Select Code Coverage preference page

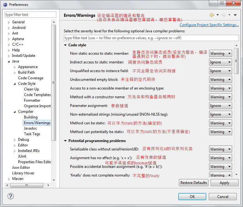tap(30, 78)
